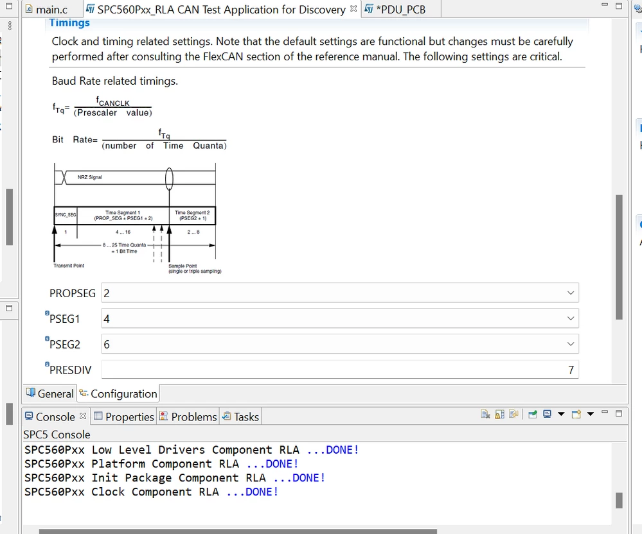Click the PDU_PCB tab ST icon
Image resolution: width=642 pixels, height=534 pixels.
[x=369, y=8]
